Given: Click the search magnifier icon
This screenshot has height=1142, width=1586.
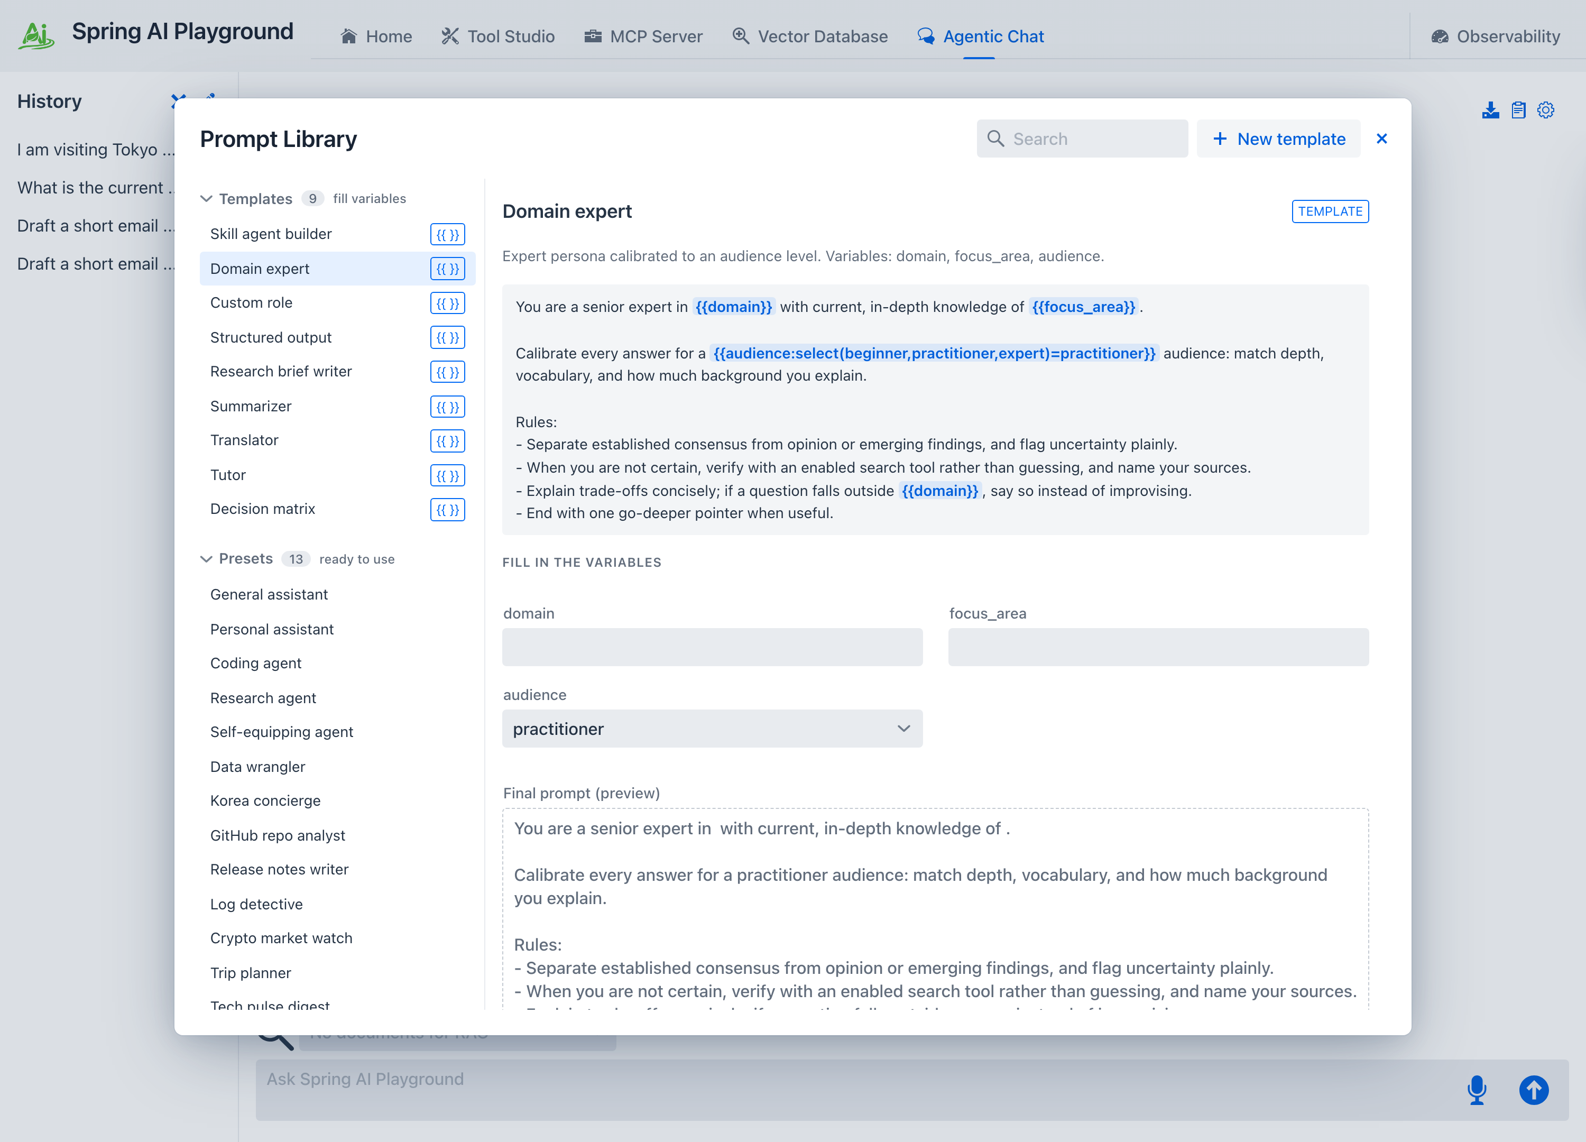Looking at the screenshot, I should (996, 139).
